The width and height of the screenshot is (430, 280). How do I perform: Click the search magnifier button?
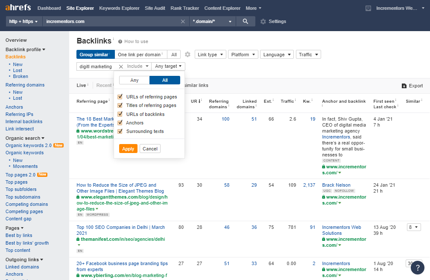tap(246, 21)
